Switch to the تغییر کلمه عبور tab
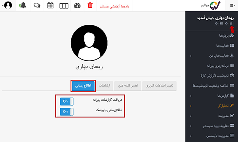The height and width of the screenshot is (142, 238). click(128, 86)
